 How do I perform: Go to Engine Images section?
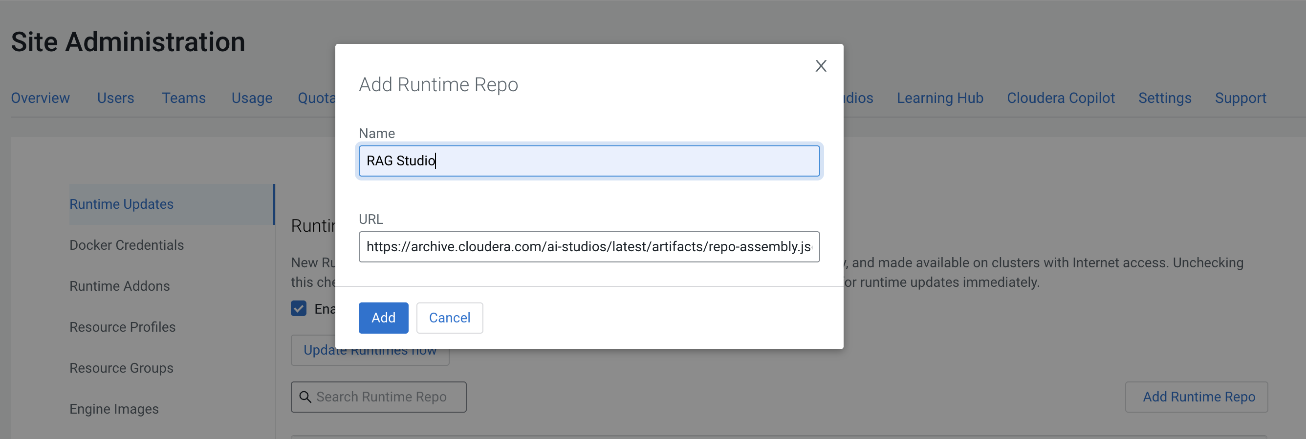pos(114,409)
